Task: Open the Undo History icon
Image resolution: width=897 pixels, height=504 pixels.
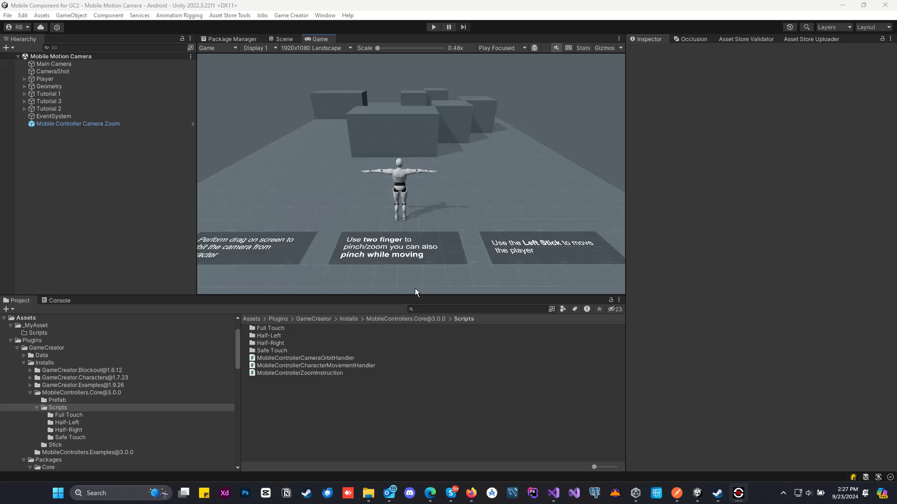Action: pyautogui.click(x=790, y=27)
